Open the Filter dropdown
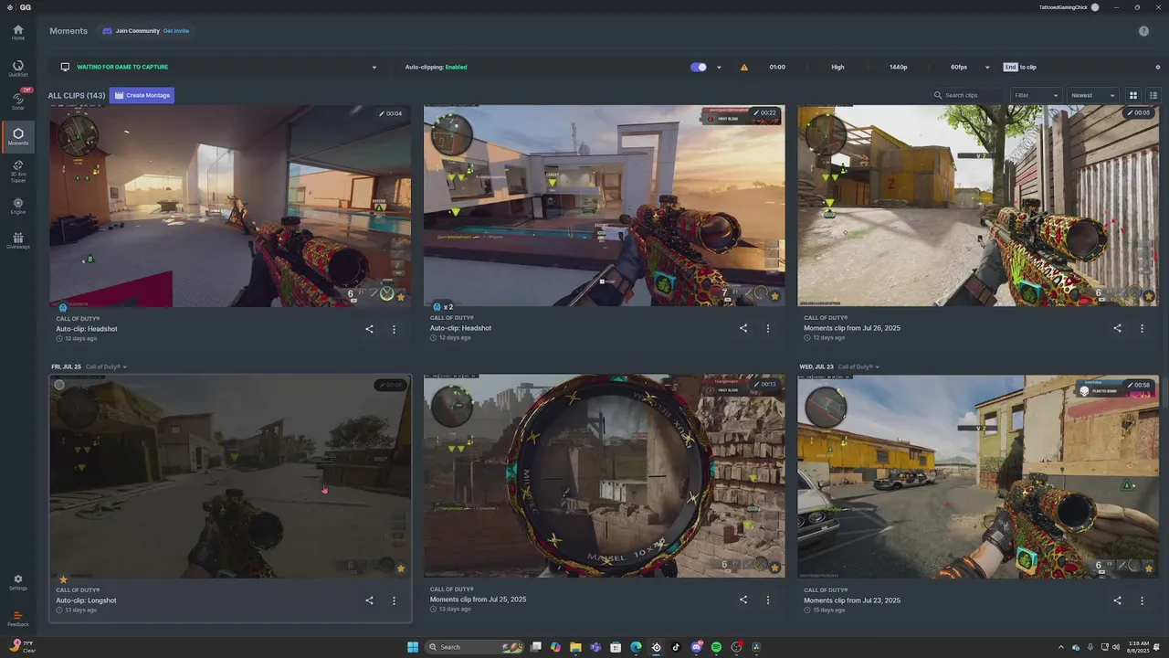Image resolution: width=1169 pixels, height=658 pixels. [x=1036, y=95]
